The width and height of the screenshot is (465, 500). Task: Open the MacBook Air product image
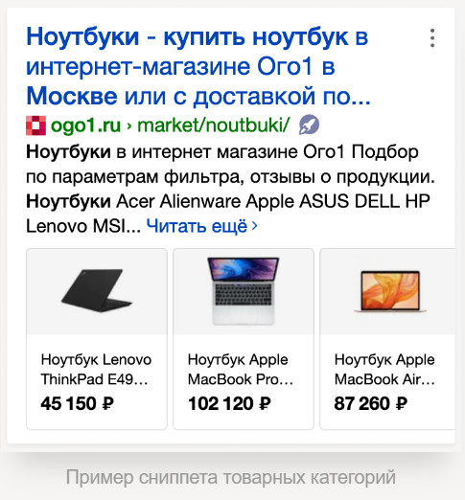pos(387,291)
